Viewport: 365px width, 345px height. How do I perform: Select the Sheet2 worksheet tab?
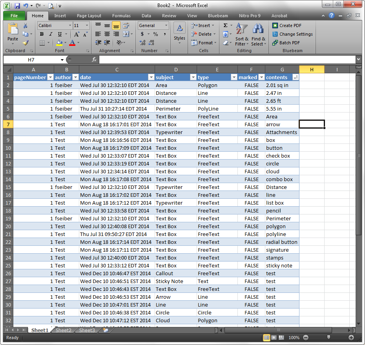tap(63, 330)
